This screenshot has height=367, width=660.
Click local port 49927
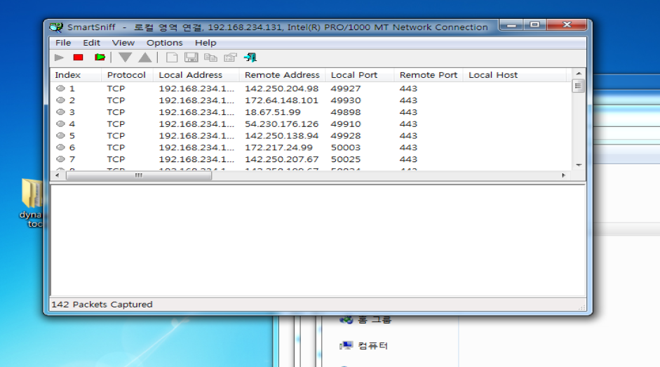coord(346,88)
